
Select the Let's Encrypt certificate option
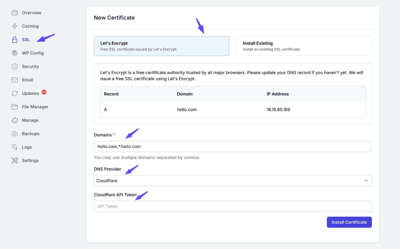[161, 46]
